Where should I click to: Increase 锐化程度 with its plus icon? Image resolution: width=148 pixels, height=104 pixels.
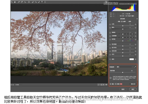pos(135,45)
